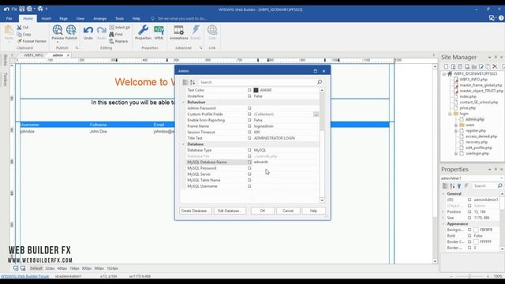The image size is (505, 284).
Task: Toggle the checkbox next to Underline
Action: click(x=249, y=96)
